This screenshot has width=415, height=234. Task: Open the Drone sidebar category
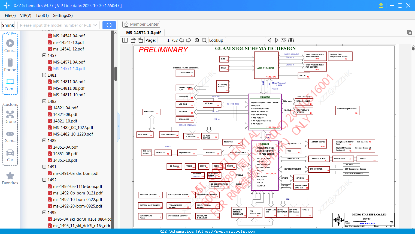pos(10,117)
